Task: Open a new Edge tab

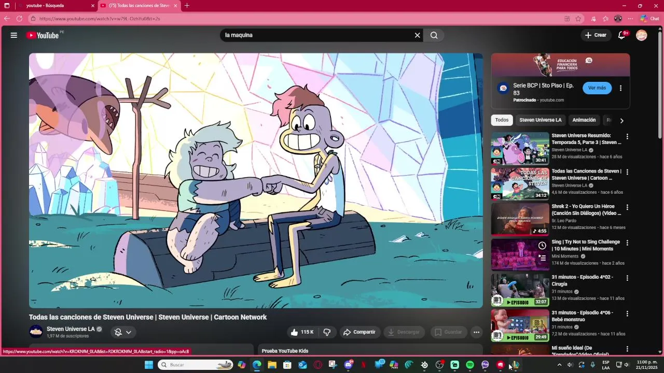Action: [187, 6]
